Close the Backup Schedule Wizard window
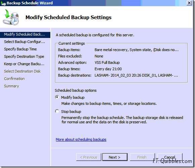 tap(189, 3)
